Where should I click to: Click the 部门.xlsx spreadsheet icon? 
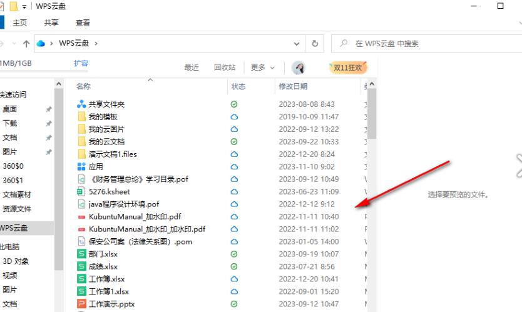point(81,254)
